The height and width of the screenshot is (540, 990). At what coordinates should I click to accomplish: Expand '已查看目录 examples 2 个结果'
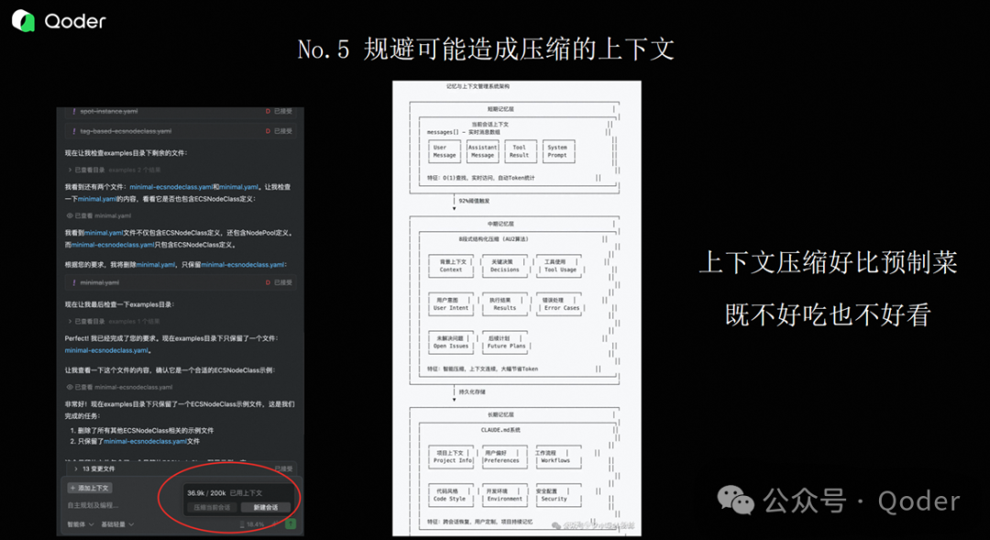(114, 170)
